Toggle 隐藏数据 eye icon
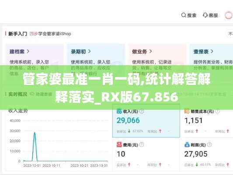 click(x=32, y=94)
